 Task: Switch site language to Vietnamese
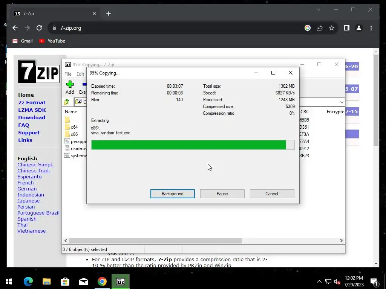(32, 231)
